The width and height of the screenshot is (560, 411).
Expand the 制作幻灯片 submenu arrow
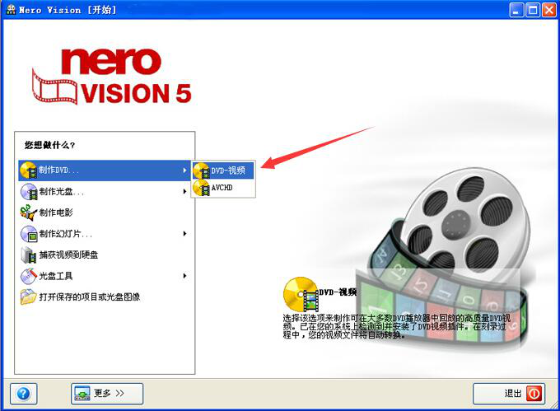(184, 234)
